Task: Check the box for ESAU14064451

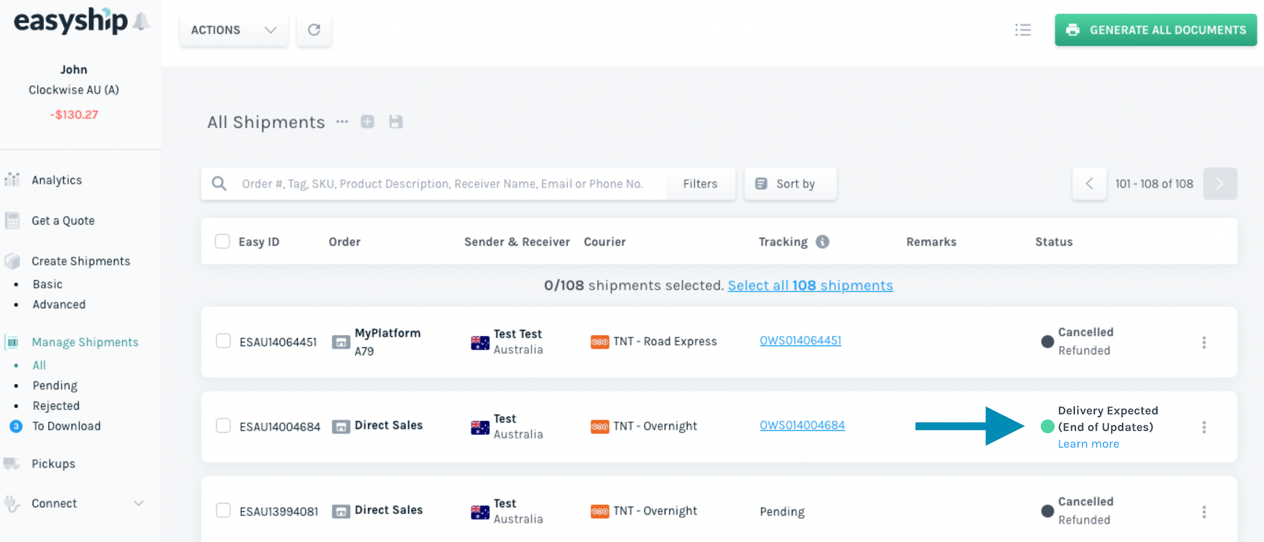Action: coord(223,341)
